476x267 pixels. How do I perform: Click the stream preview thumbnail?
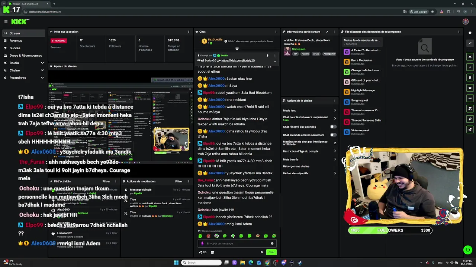tap(121, 124)
